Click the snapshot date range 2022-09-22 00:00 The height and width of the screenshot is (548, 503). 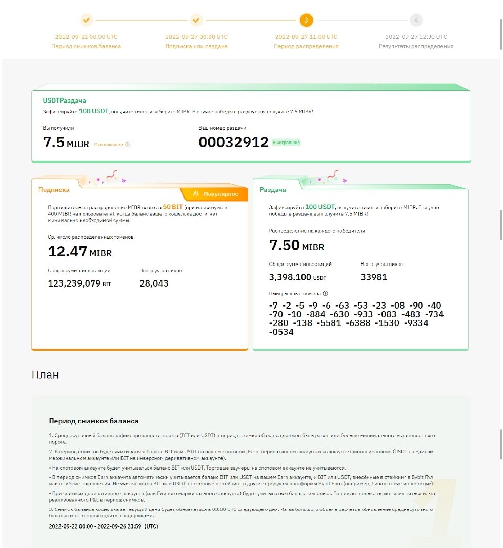(71, 526)
